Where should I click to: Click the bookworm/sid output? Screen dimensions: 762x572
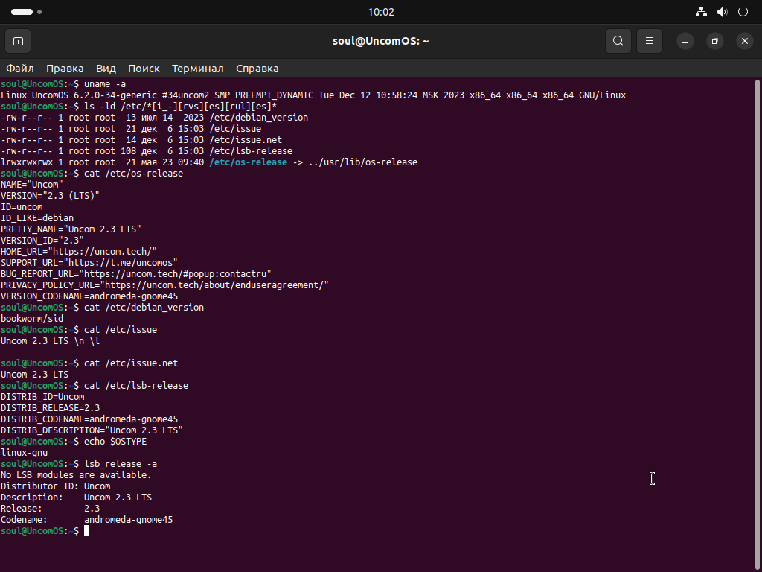(x=31, y=319)
